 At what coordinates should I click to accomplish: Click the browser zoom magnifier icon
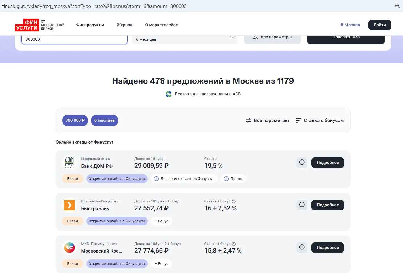click(398, 6)
